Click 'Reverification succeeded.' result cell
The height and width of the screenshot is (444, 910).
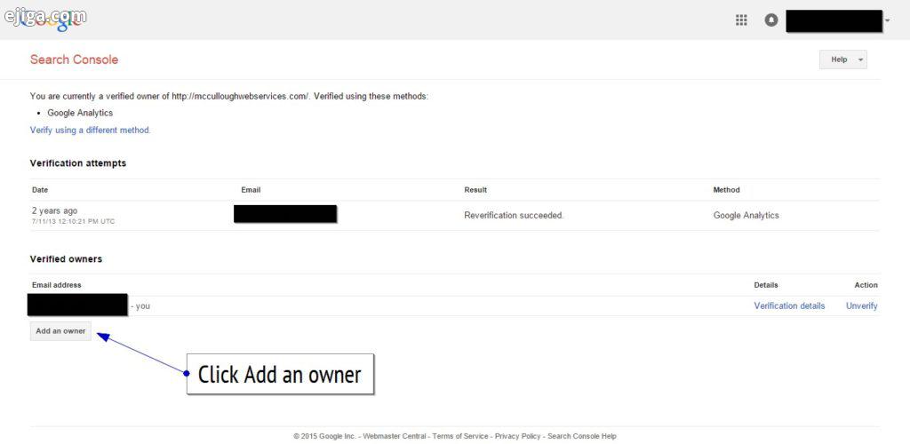[514, 215]
